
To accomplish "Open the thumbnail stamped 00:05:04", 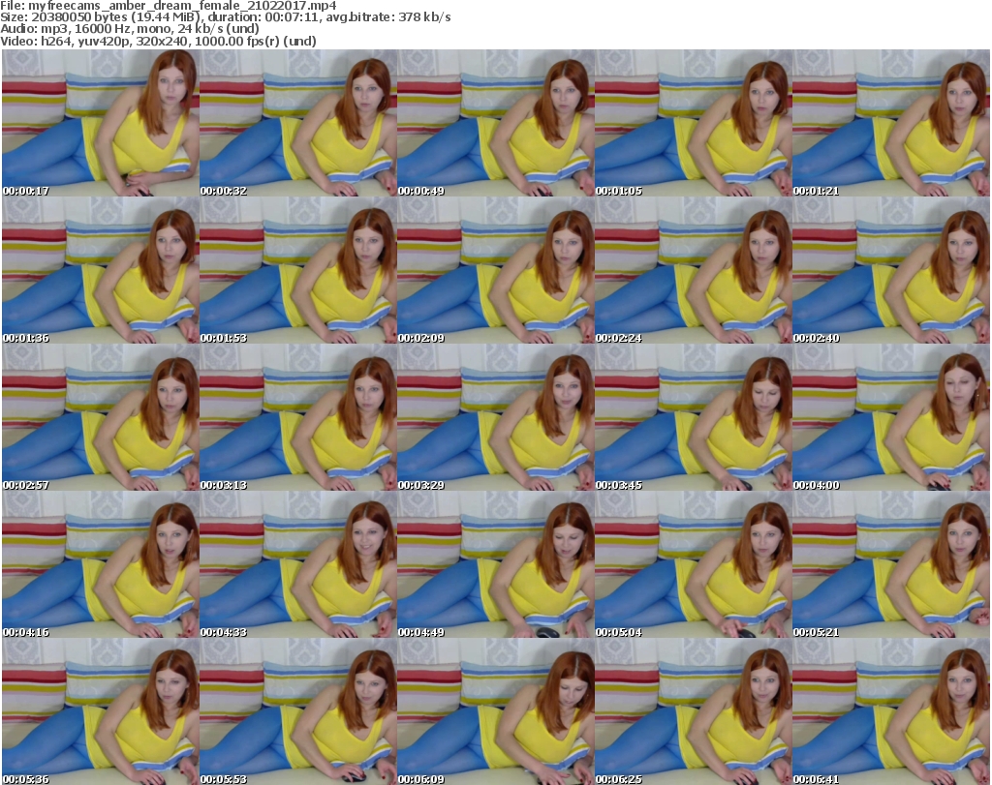I will coord(693,565).
